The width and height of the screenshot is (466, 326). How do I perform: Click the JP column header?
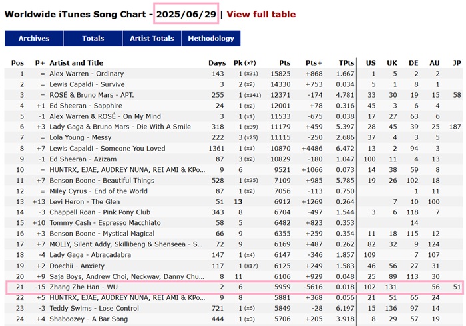457,63
